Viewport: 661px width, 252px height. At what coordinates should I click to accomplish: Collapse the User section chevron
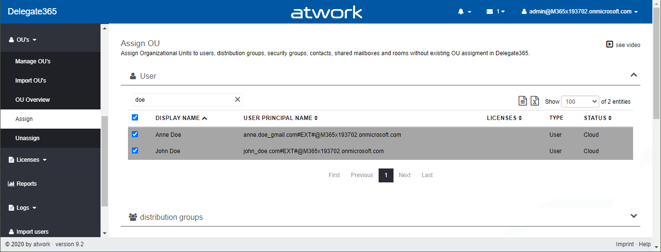[x=634, y=75]
